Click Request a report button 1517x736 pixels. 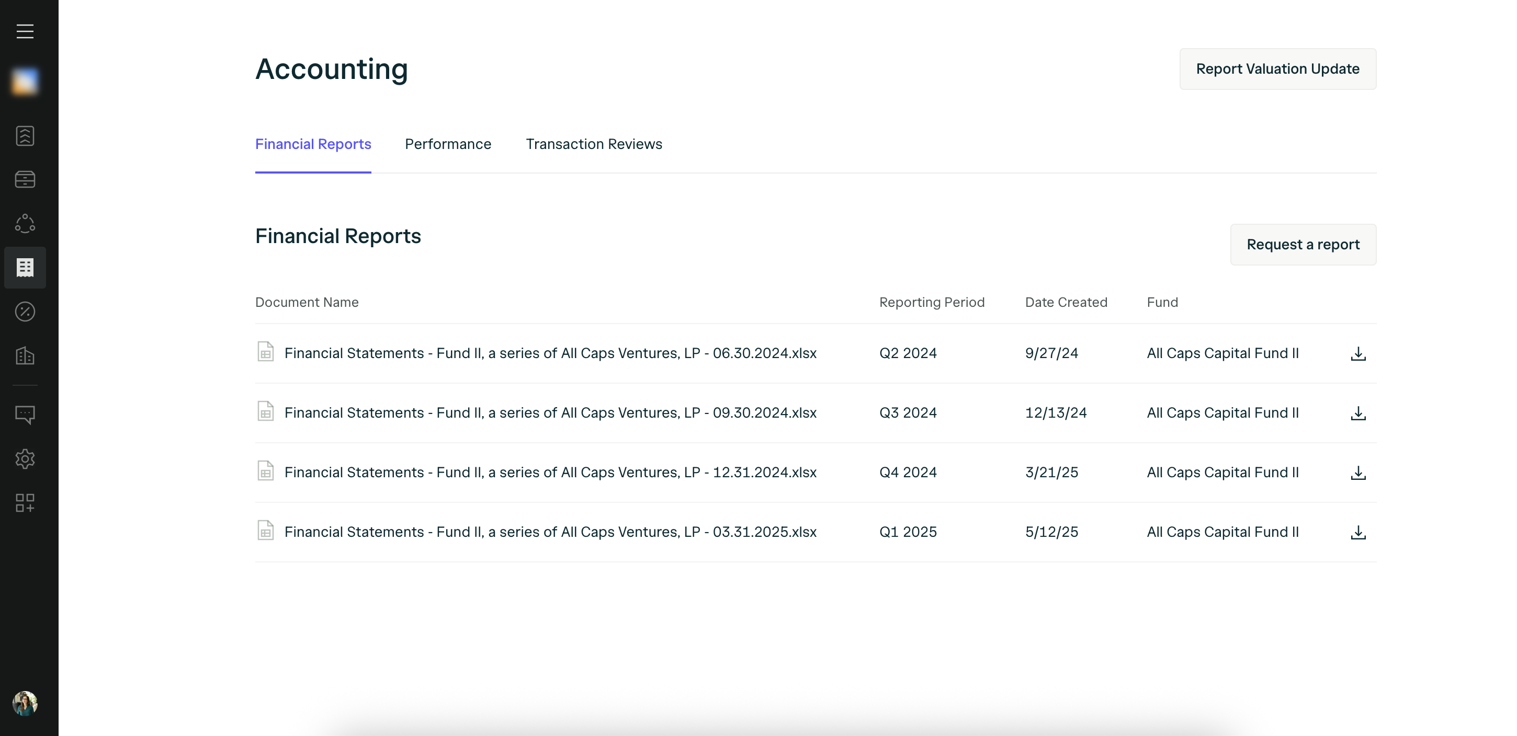click(x=1303, y=244)
